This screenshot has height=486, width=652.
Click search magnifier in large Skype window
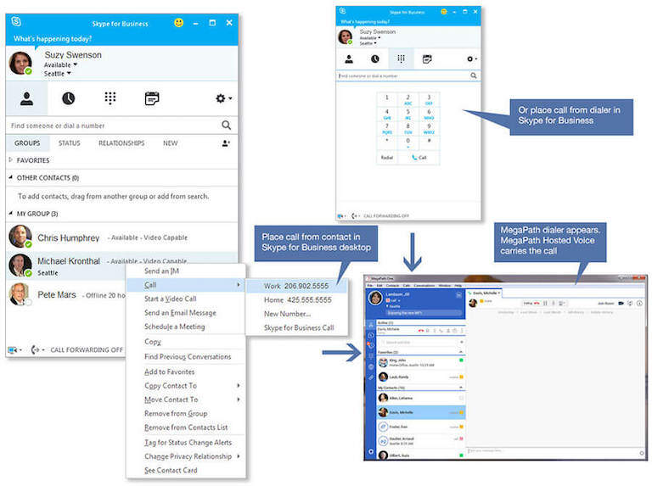click(x=226, y=125)
